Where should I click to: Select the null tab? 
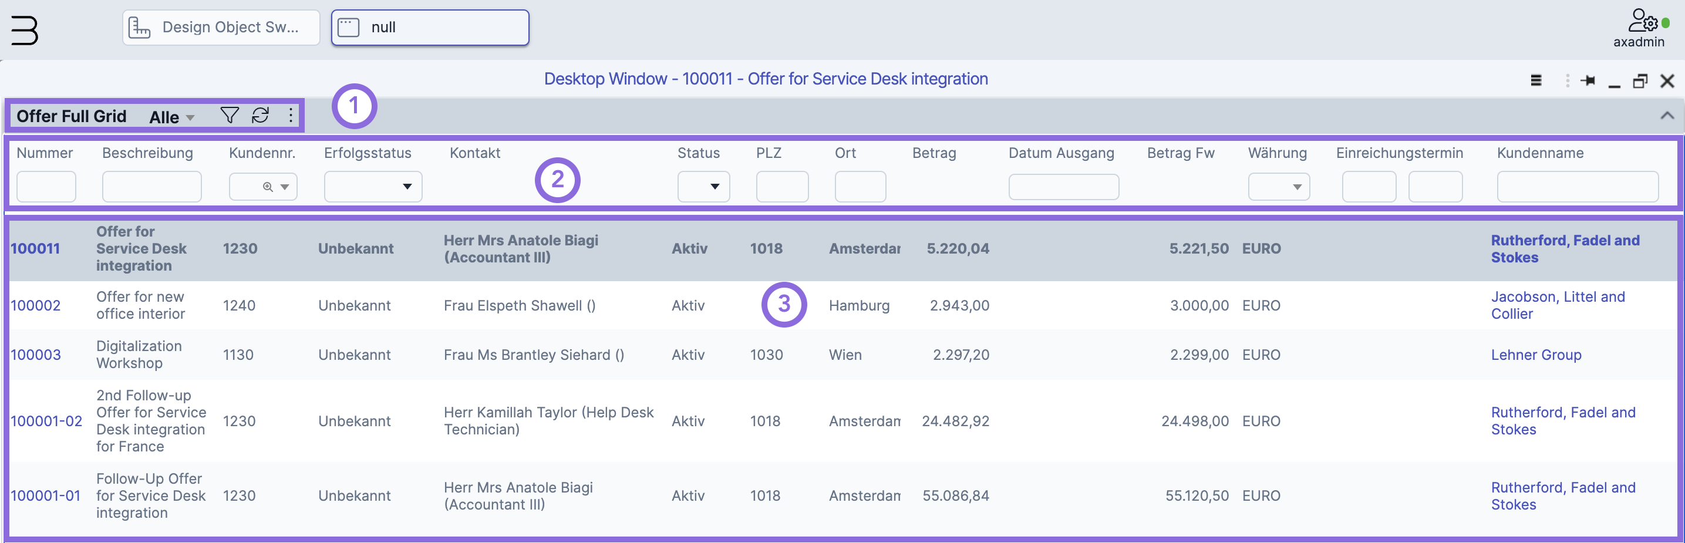(x=430, y=28)
